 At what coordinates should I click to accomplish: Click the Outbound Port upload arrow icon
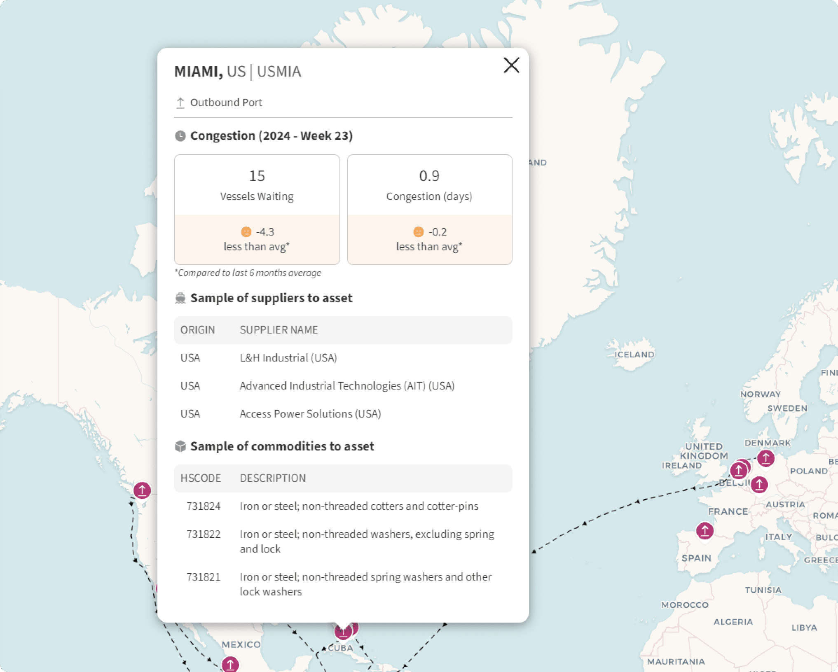(180, 103)
